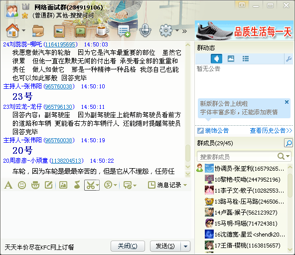Click the coffee cup group app icon
295x255 pixels.
[x=102, y=31]
